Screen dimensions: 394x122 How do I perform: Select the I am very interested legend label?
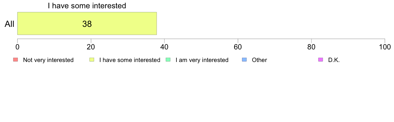[202, 60]
